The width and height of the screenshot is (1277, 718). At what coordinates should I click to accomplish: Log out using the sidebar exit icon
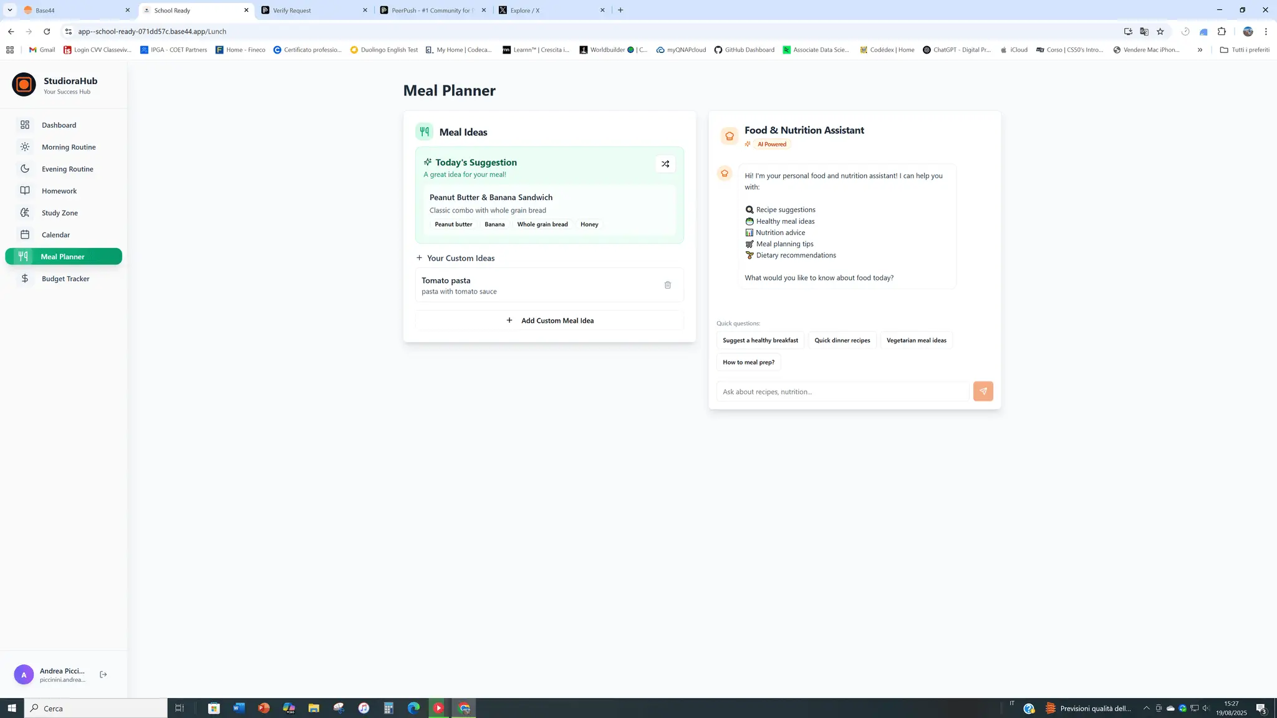[104, 674]
